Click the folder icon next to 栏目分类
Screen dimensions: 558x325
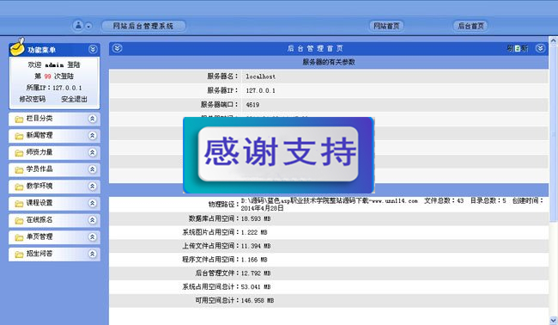click(19, 119)
